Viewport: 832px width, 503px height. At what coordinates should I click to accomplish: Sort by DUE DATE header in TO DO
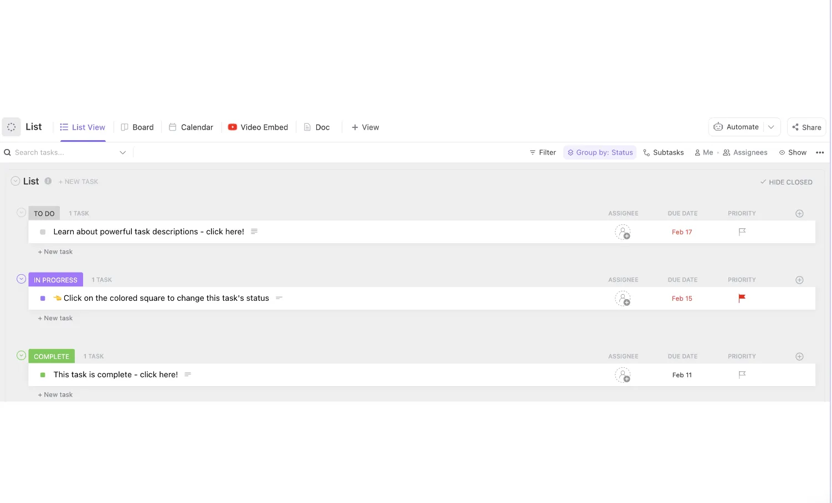click(682, 213)
